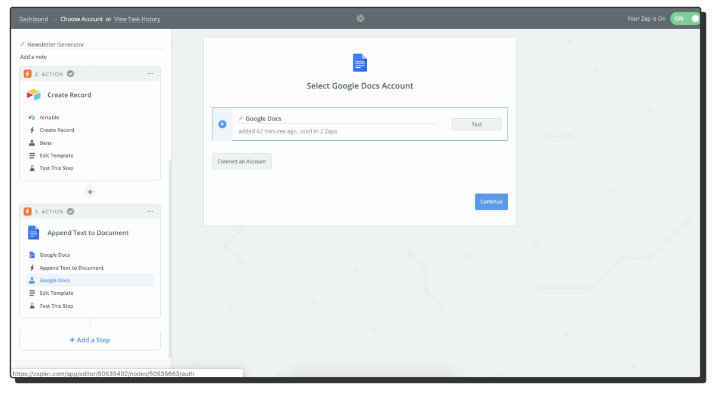Click the step 2 orange lightning action icon
Viewport: 714px width, 397px height.
27,74
